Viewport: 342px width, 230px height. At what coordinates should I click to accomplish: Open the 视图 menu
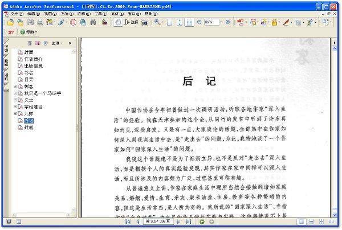pyautogui.click(x=50, y=14)
